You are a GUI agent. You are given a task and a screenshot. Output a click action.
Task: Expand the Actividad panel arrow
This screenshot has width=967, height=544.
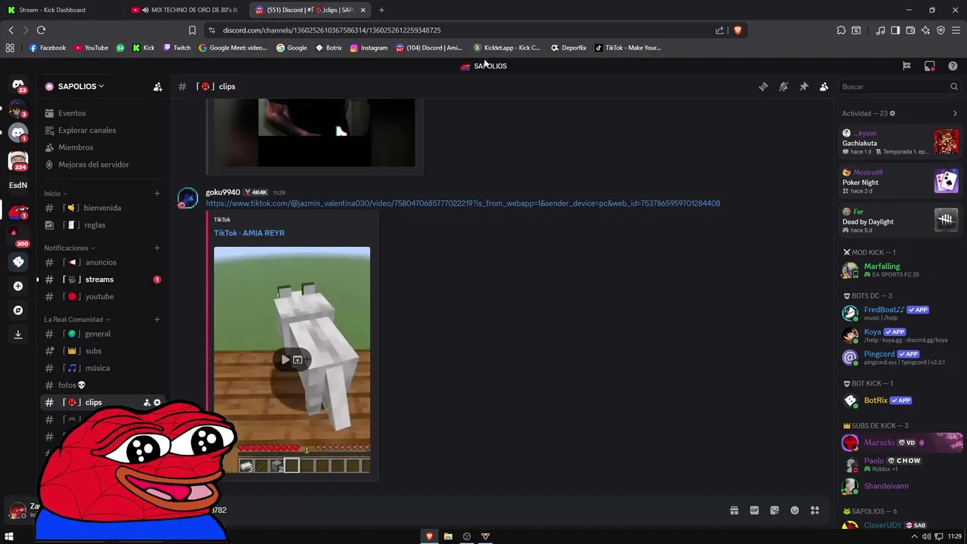tap(955, 113)
